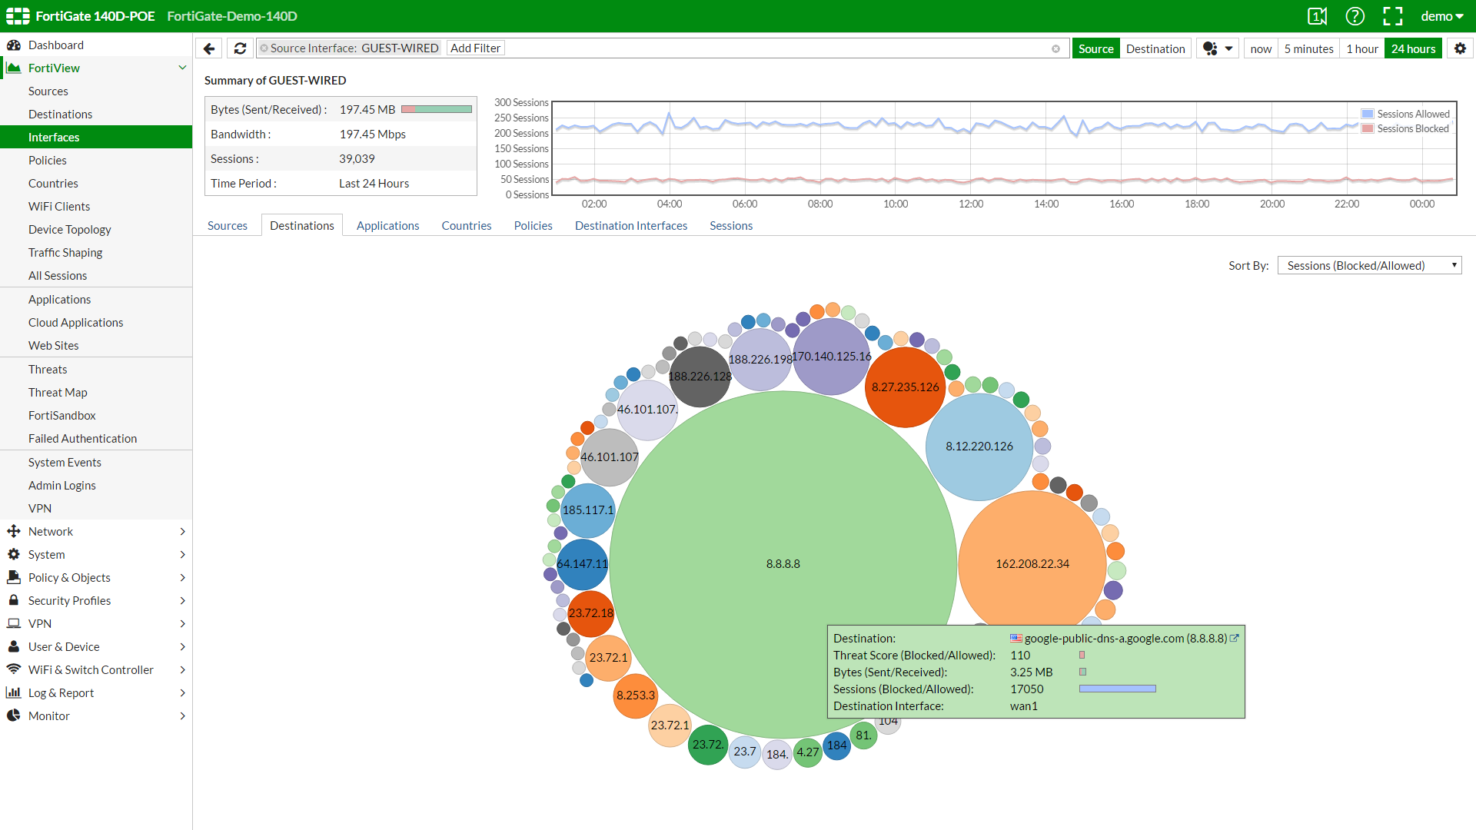Toggle fullscreen mode icon

point(1392,16)
